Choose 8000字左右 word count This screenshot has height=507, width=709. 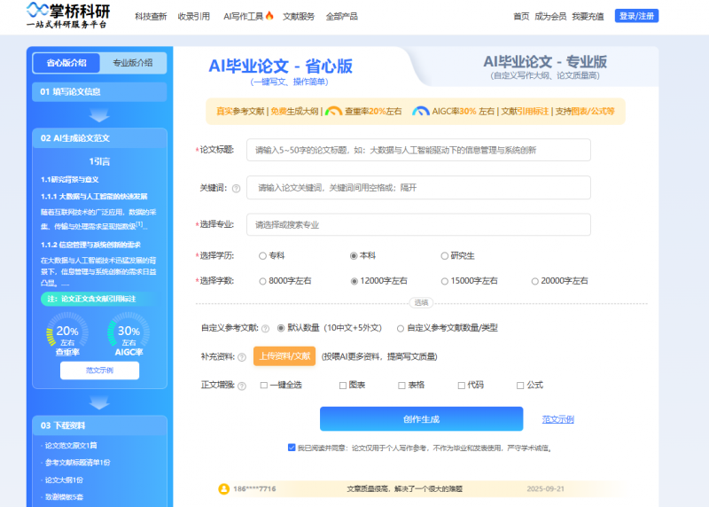pos(262,281)
